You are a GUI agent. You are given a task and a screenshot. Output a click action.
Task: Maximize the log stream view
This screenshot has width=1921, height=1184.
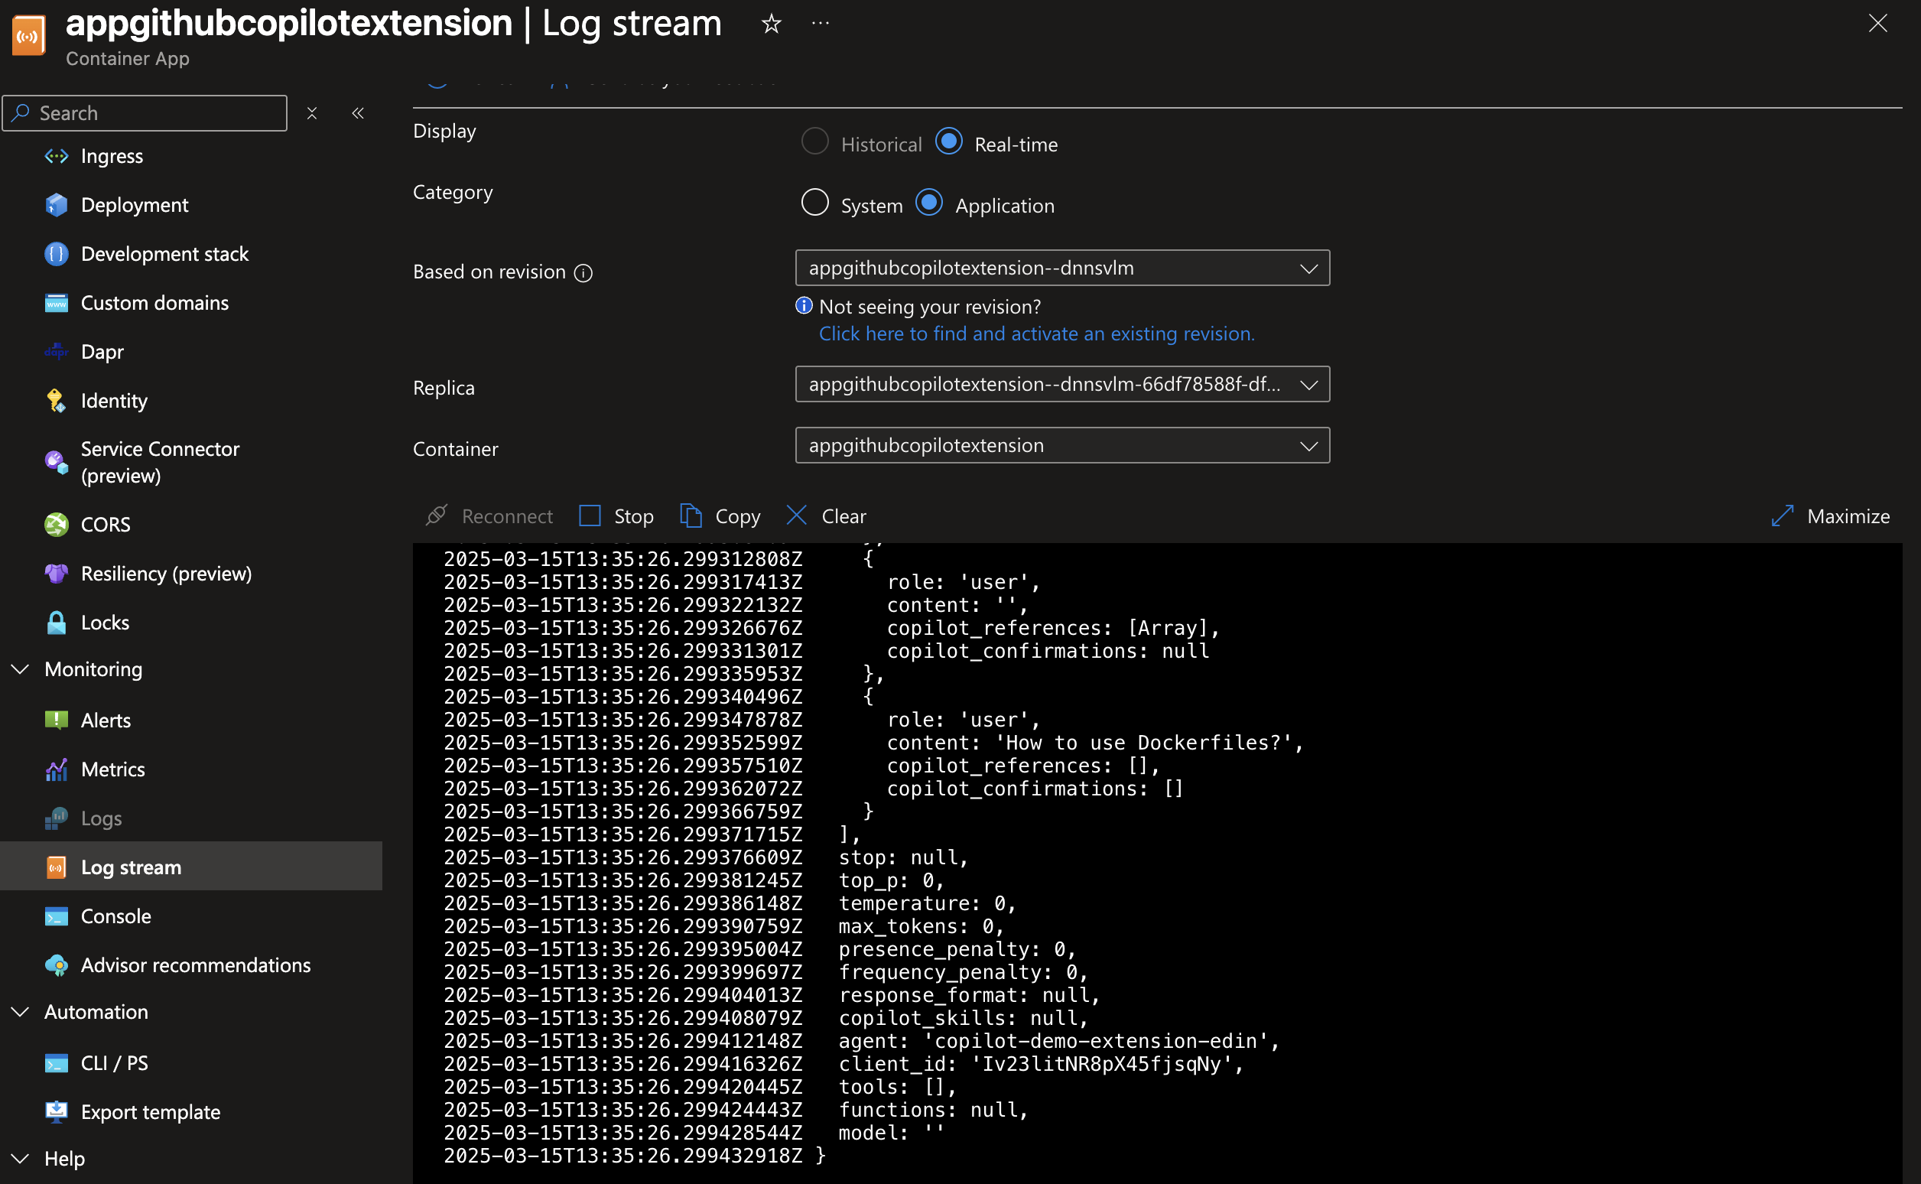coord(1829,516)
